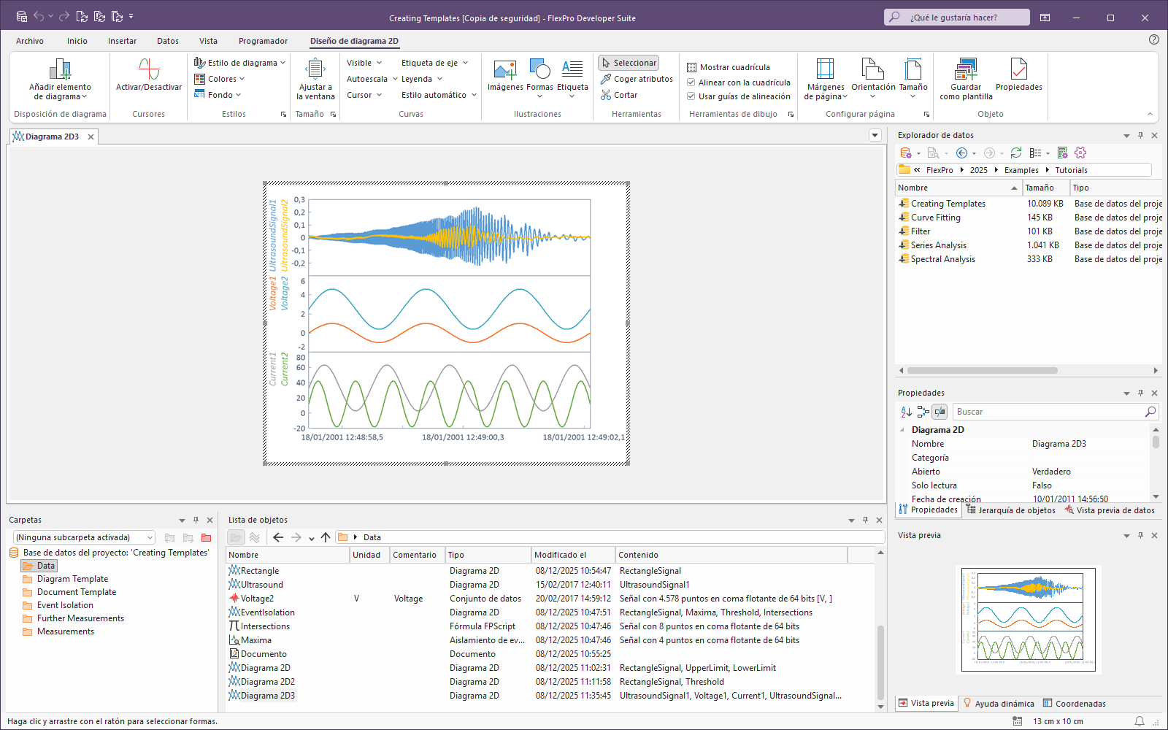Click the Coger atributos tool

tap(636, 79)
